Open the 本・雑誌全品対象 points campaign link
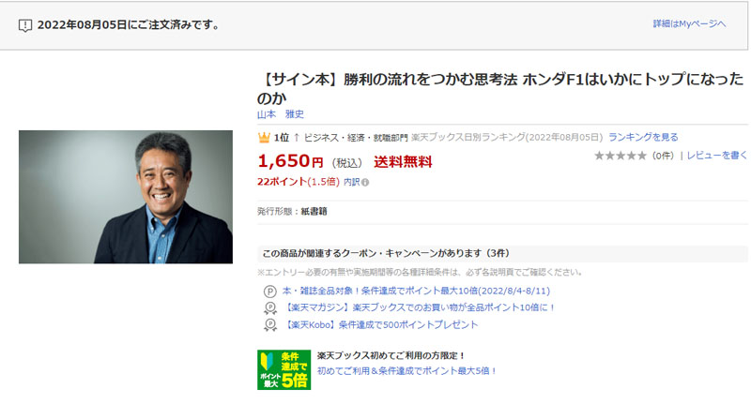This screenshot has width=751, height=404. point(416,291)
